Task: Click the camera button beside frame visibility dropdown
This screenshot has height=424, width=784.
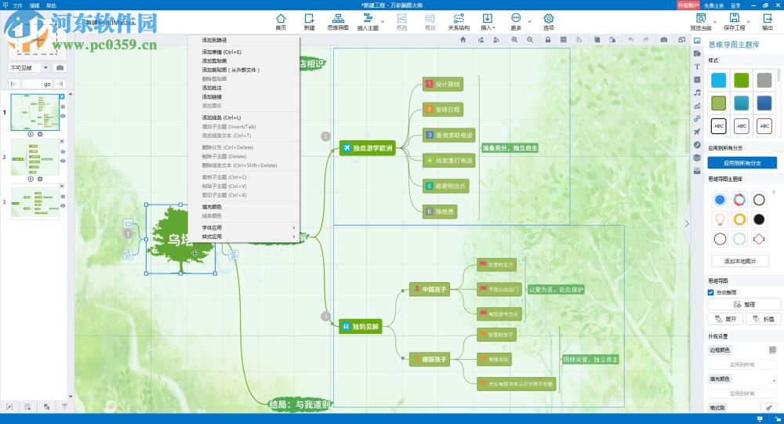Action: pyautogui.click(x=60, y=67)
